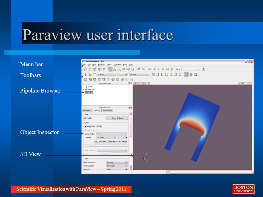Screen dimensions: 263x197
Task: Open the Animation menu
Action: [117, 65]
